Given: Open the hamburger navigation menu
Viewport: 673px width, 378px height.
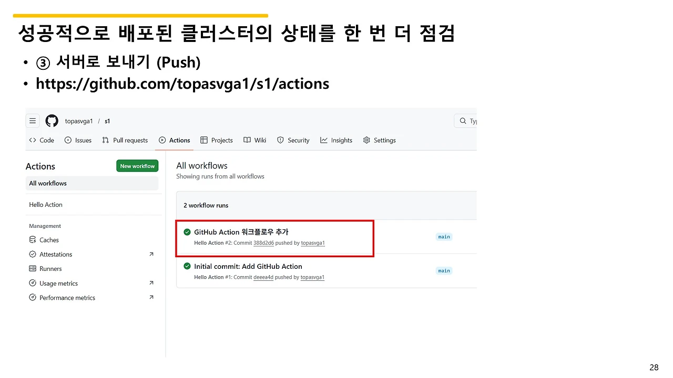Looking at the screenshot, I should click(33, 121).
